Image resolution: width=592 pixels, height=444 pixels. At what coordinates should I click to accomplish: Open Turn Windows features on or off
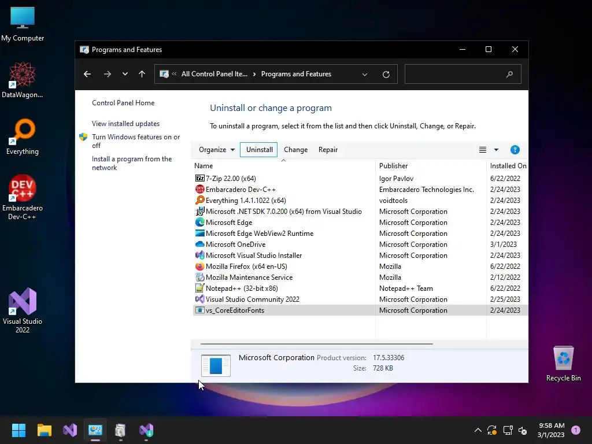pyautogui.click(x=136, y=141)
